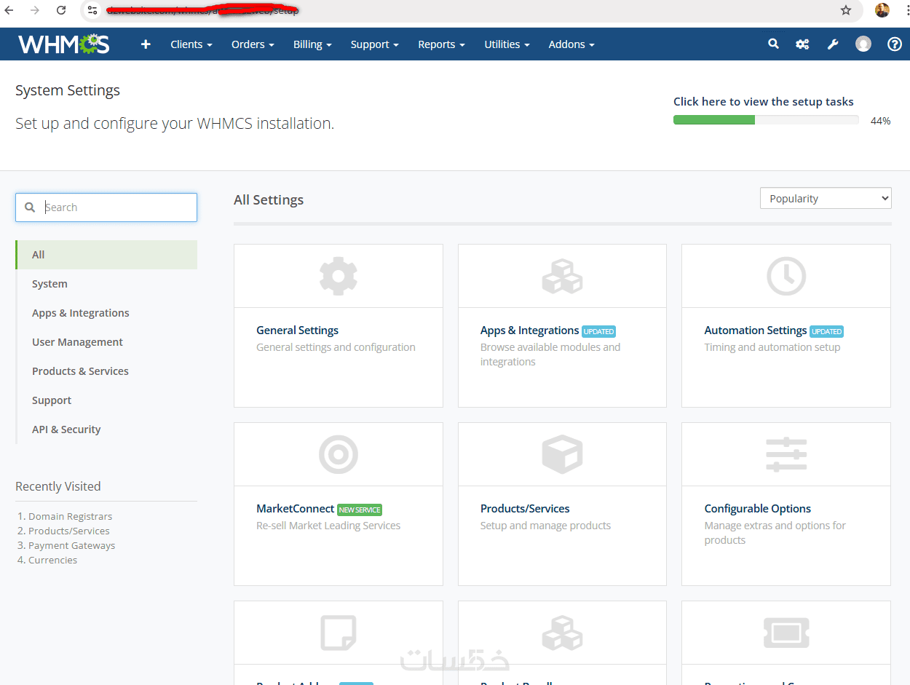This screenshot has width=910, height=685.
Task: Expand the Billing menu
Action: tap(312, 44)
